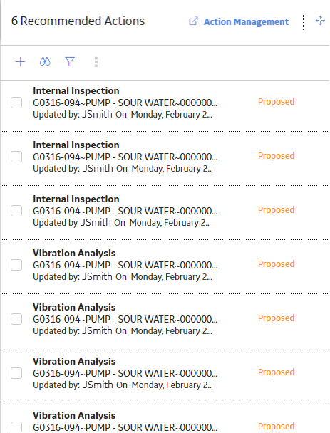Check the third Vibration Analysis checkbox

16,373
